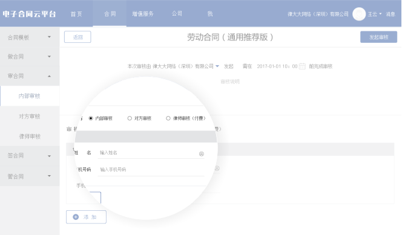Open the company dropdown arrow after 律大大网络
Screen dimensions: 402x235
click(x=217, y=66)
